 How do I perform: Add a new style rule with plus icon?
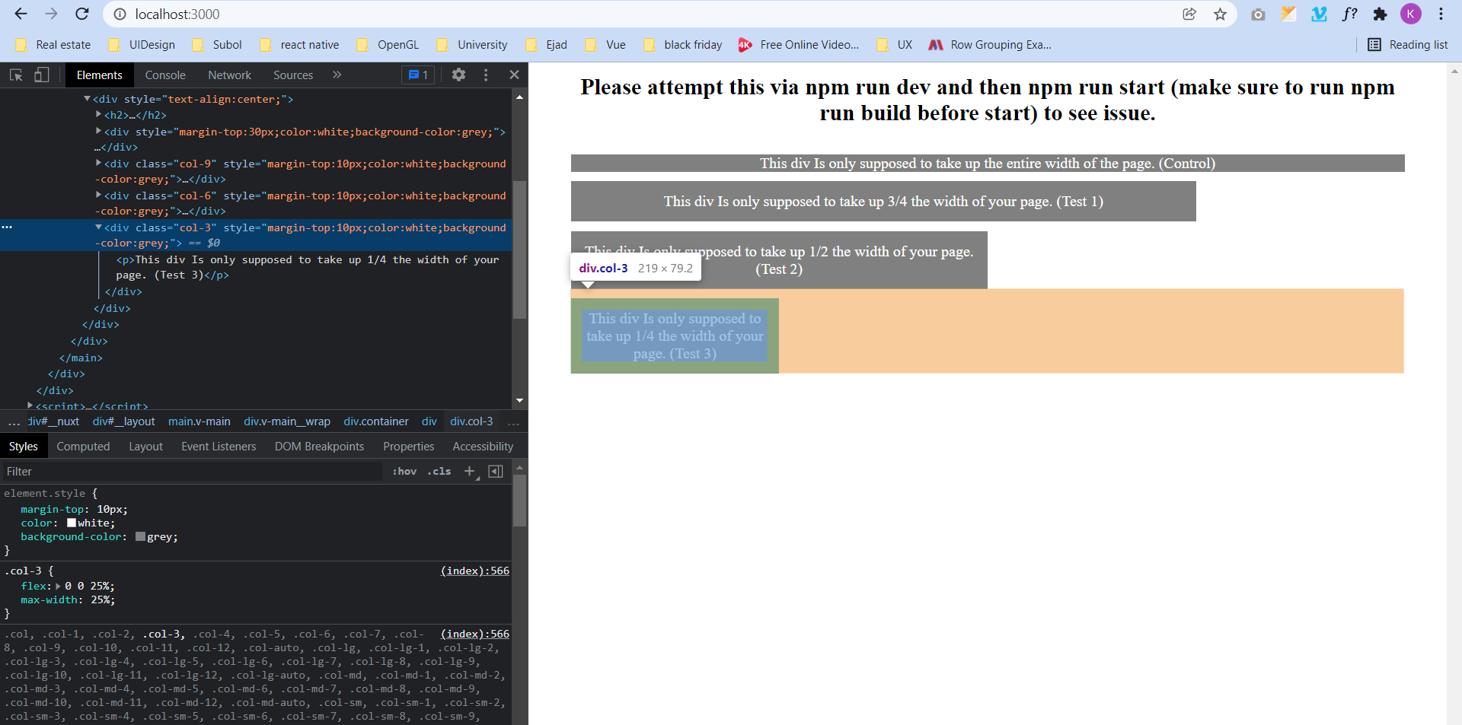469,471
